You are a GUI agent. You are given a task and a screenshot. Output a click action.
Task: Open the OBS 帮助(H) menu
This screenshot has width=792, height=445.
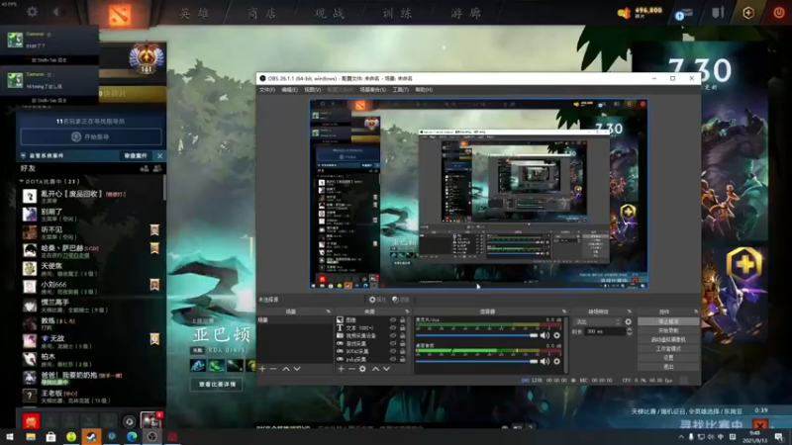pos(424,90)
